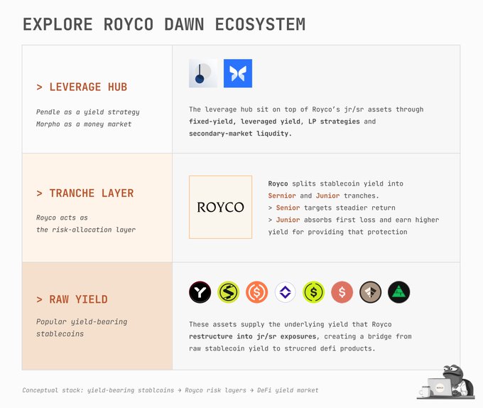Select the coral coin with white dollar sign
The height and width of the screenshot is (408, 483).
point(342,292)
